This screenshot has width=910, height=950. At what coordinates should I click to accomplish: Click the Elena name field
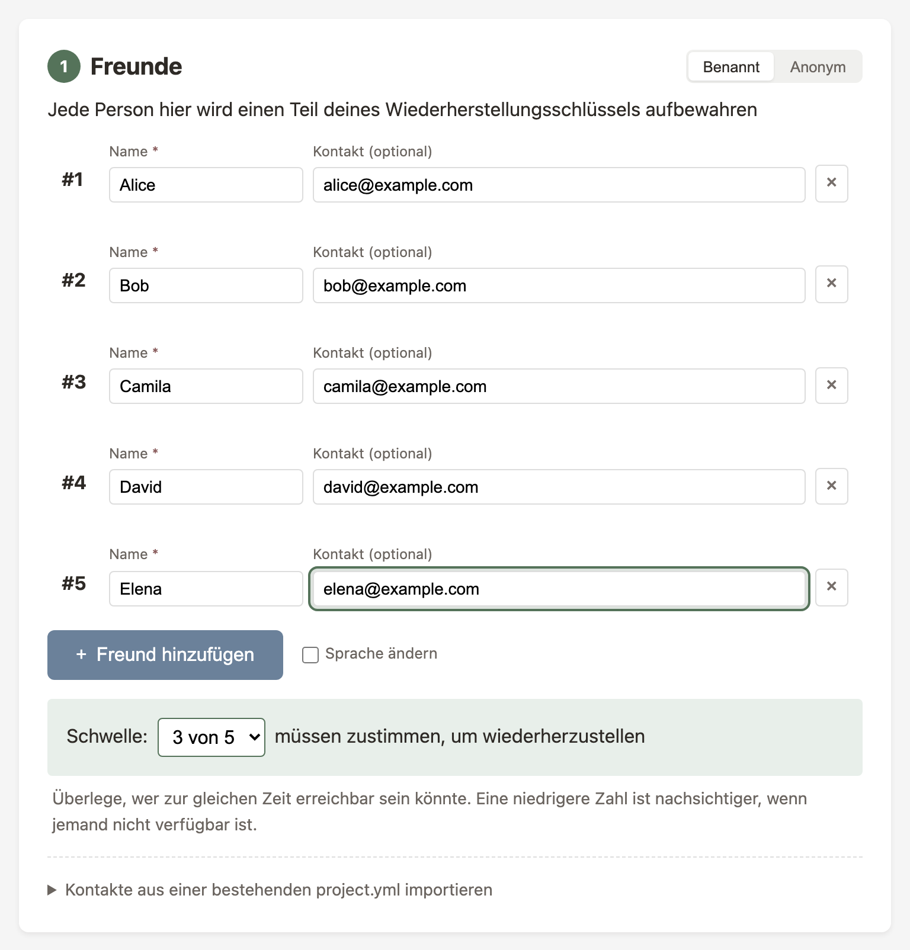click(206, 589)
